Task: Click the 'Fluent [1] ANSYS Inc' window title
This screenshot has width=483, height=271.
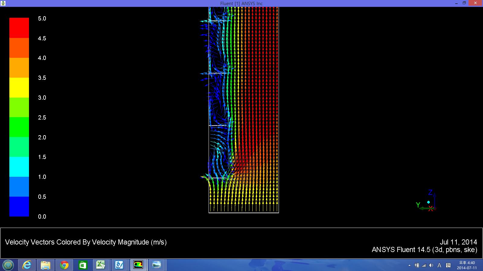Action: (241, 4)
